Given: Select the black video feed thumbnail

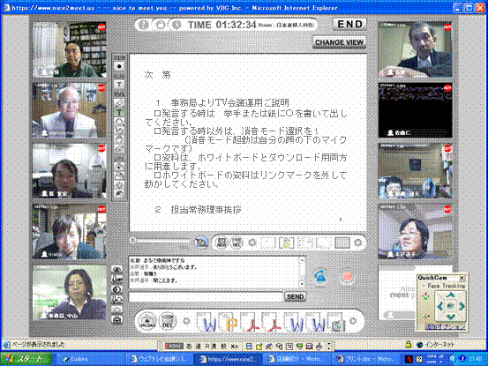Looking at the screenshot, I should pos(415,110).
